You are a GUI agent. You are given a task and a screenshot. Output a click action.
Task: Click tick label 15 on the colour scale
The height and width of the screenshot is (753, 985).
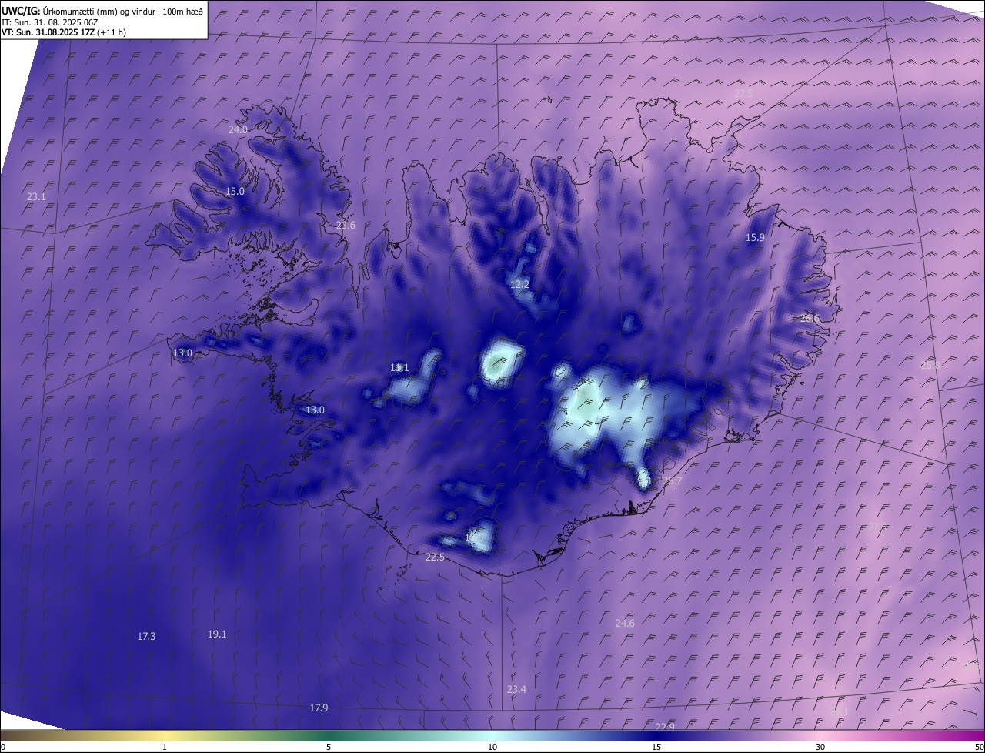656,747
